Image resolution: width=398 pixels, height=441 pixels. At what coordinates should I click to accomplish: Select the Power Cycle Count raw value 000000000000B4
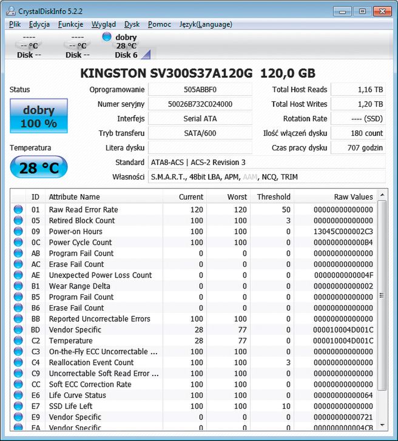pyautogui.click(x=343, y=242)
